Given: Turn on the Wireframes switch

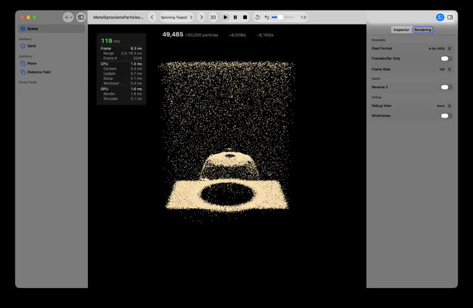Looking at the screenshot, I should point(446,115).
